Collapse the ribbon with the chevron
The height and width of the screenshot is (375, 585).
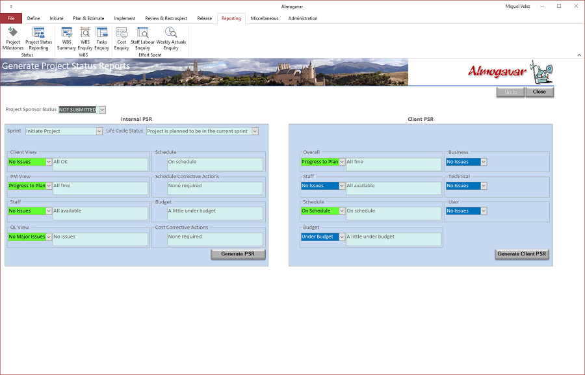579,55
